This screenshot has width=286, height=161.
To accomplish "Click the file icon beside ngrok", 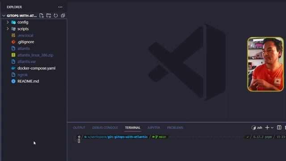I will click(13, 75).
